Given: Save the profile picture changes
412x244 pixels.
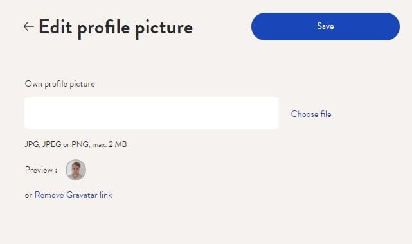Looking at the screenshot, I should 325,26.
